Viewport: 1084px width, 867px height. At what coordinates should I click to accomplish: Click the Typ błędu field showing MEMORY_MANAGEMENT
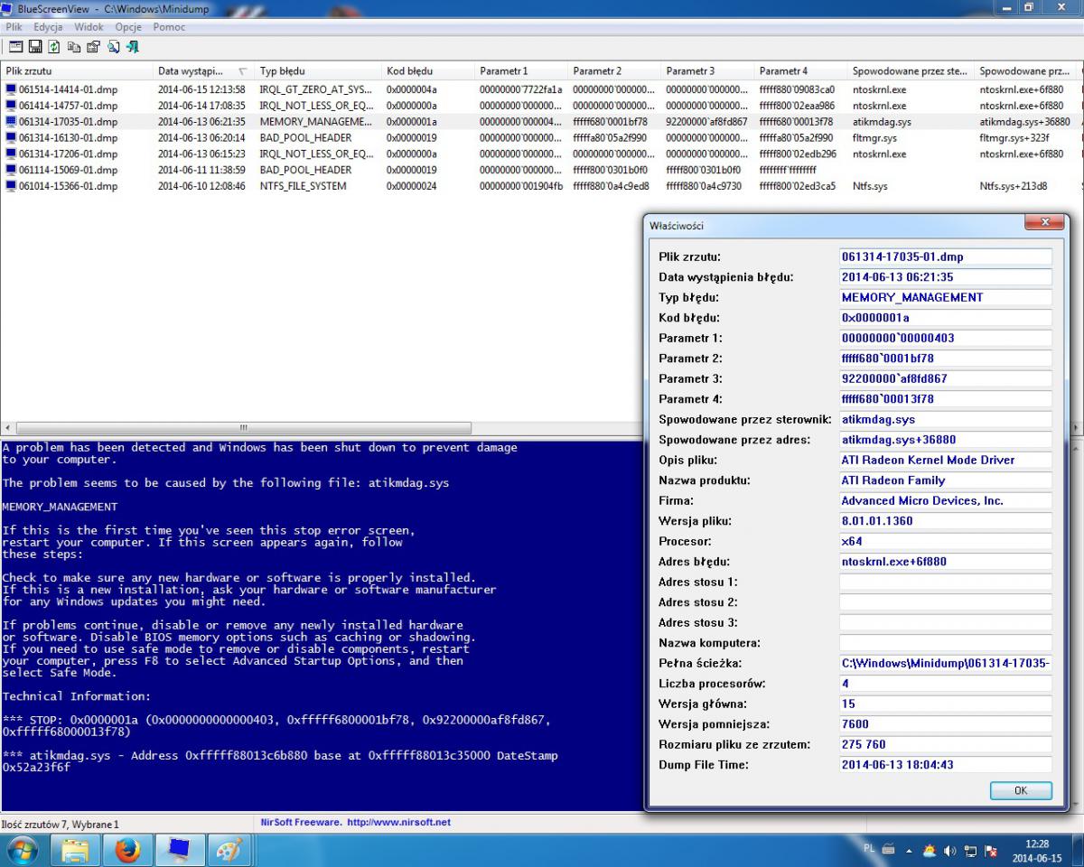click(946, 297)
